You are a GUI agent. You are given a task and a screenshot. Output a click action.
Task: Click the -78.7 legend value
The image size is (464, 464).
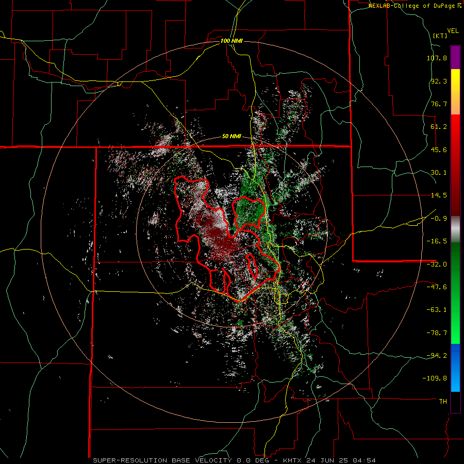coord(437,333)
